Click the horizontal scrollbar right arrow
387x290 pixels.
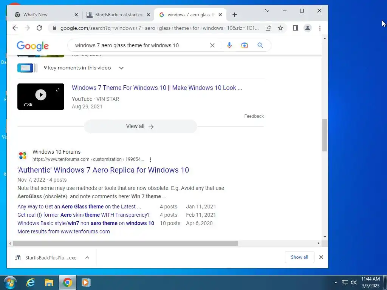(318, 244)
